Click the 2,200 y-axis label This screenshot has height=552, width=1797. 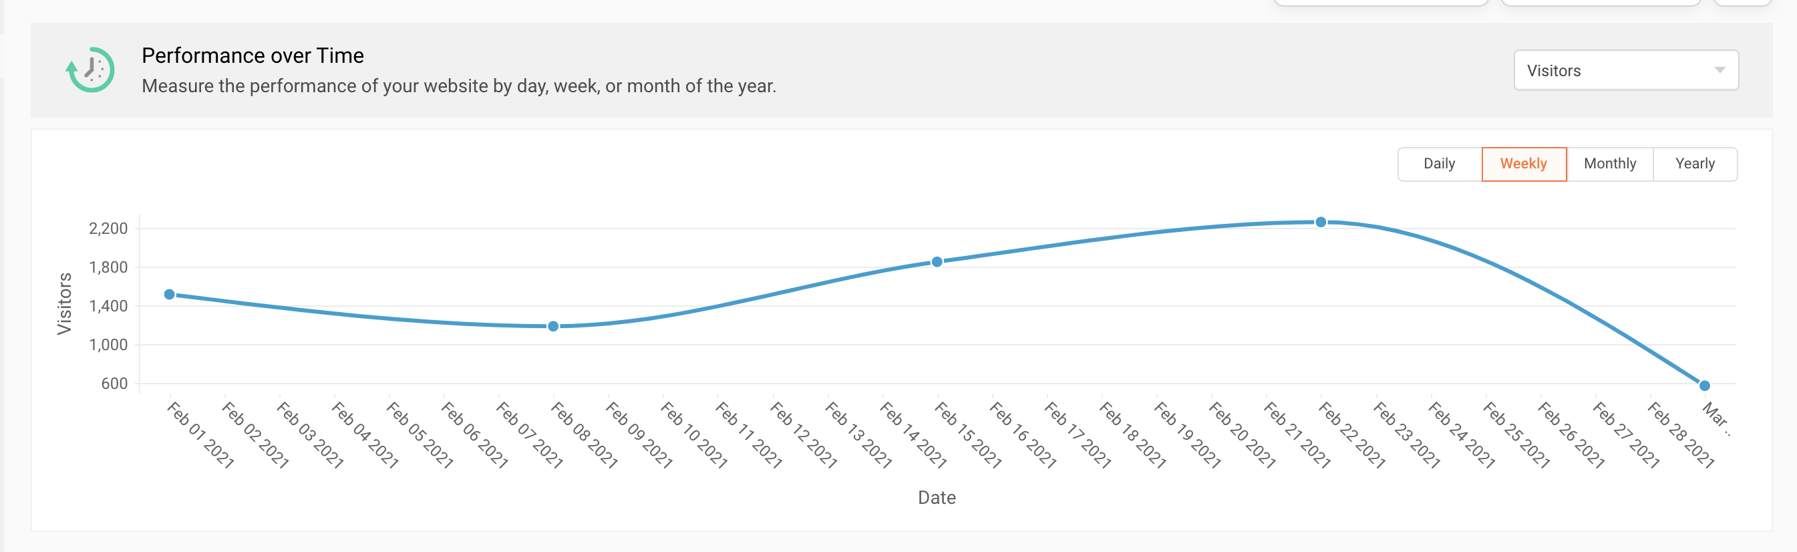click(x=108, y=228)
